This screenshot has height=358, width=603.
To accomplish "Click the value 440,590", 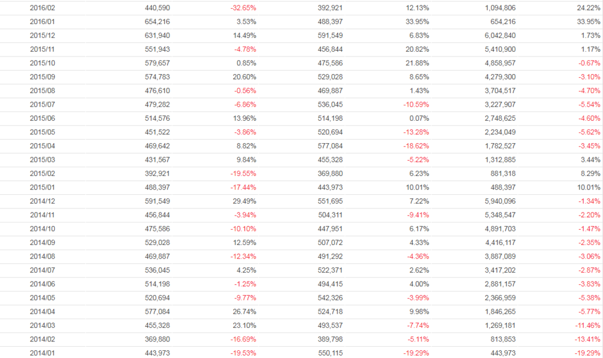I will tap(157, 8).
